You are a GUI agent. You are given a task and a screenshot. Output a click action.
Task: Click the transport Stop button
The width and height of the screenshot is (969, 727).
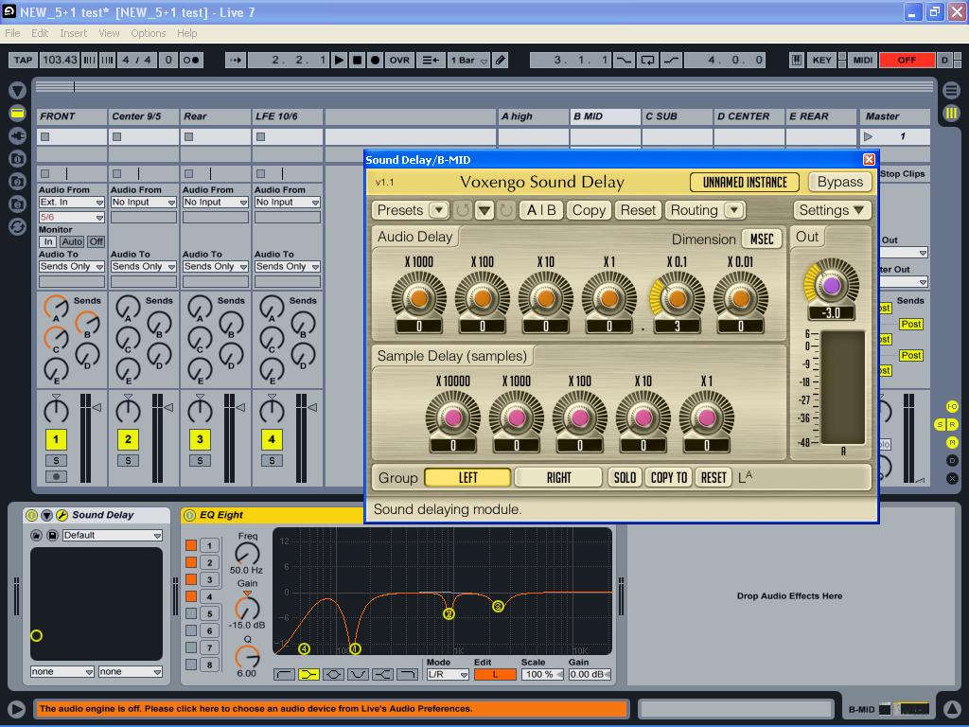pyautogui.click(x=357, y=60)
